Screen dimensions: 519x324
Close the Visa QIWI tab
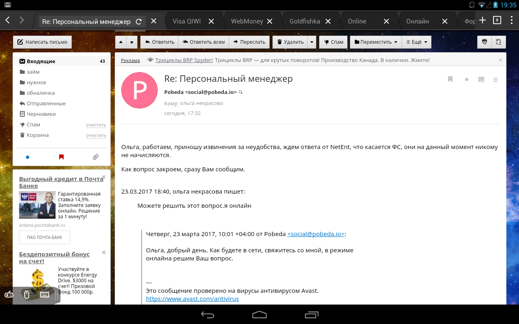point(211,21)
